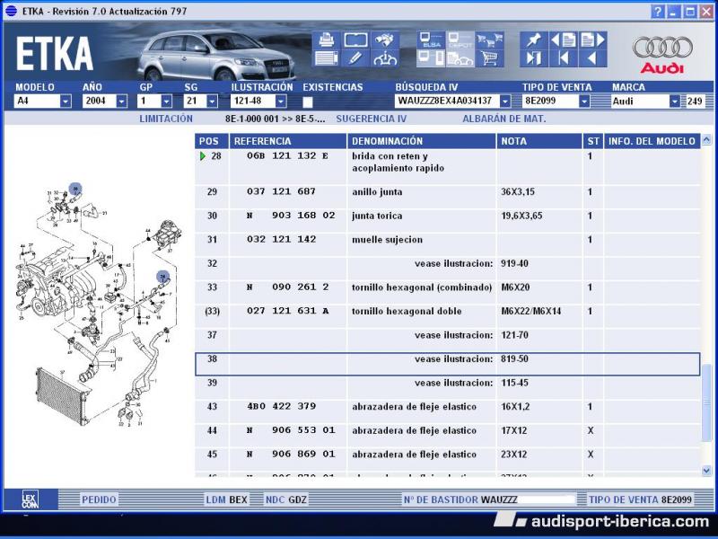Jump to first with bar-and-arrow icon
The height and width of the screenshot is (539, 718).
(x=564, y=58)
